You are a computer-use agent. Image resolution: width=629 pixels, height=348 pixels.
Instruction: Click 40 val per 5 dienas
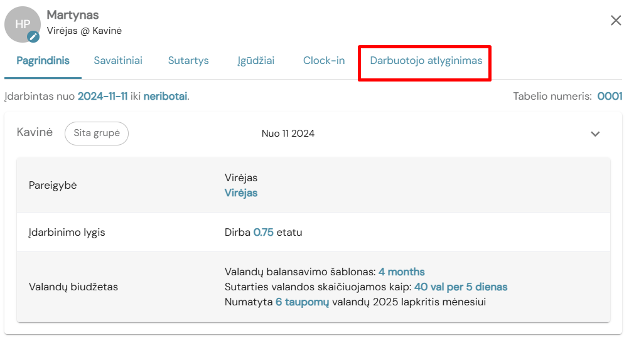[x=461, y=287]
